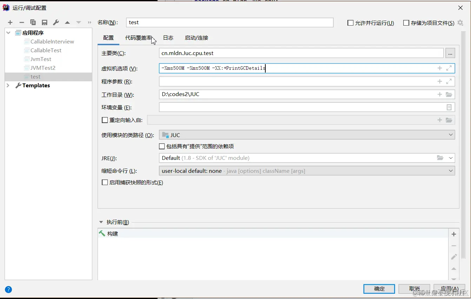Include dependencies with provided scope checkbox
The width and height of the screenshot is (471, 299).
point(162,146)
